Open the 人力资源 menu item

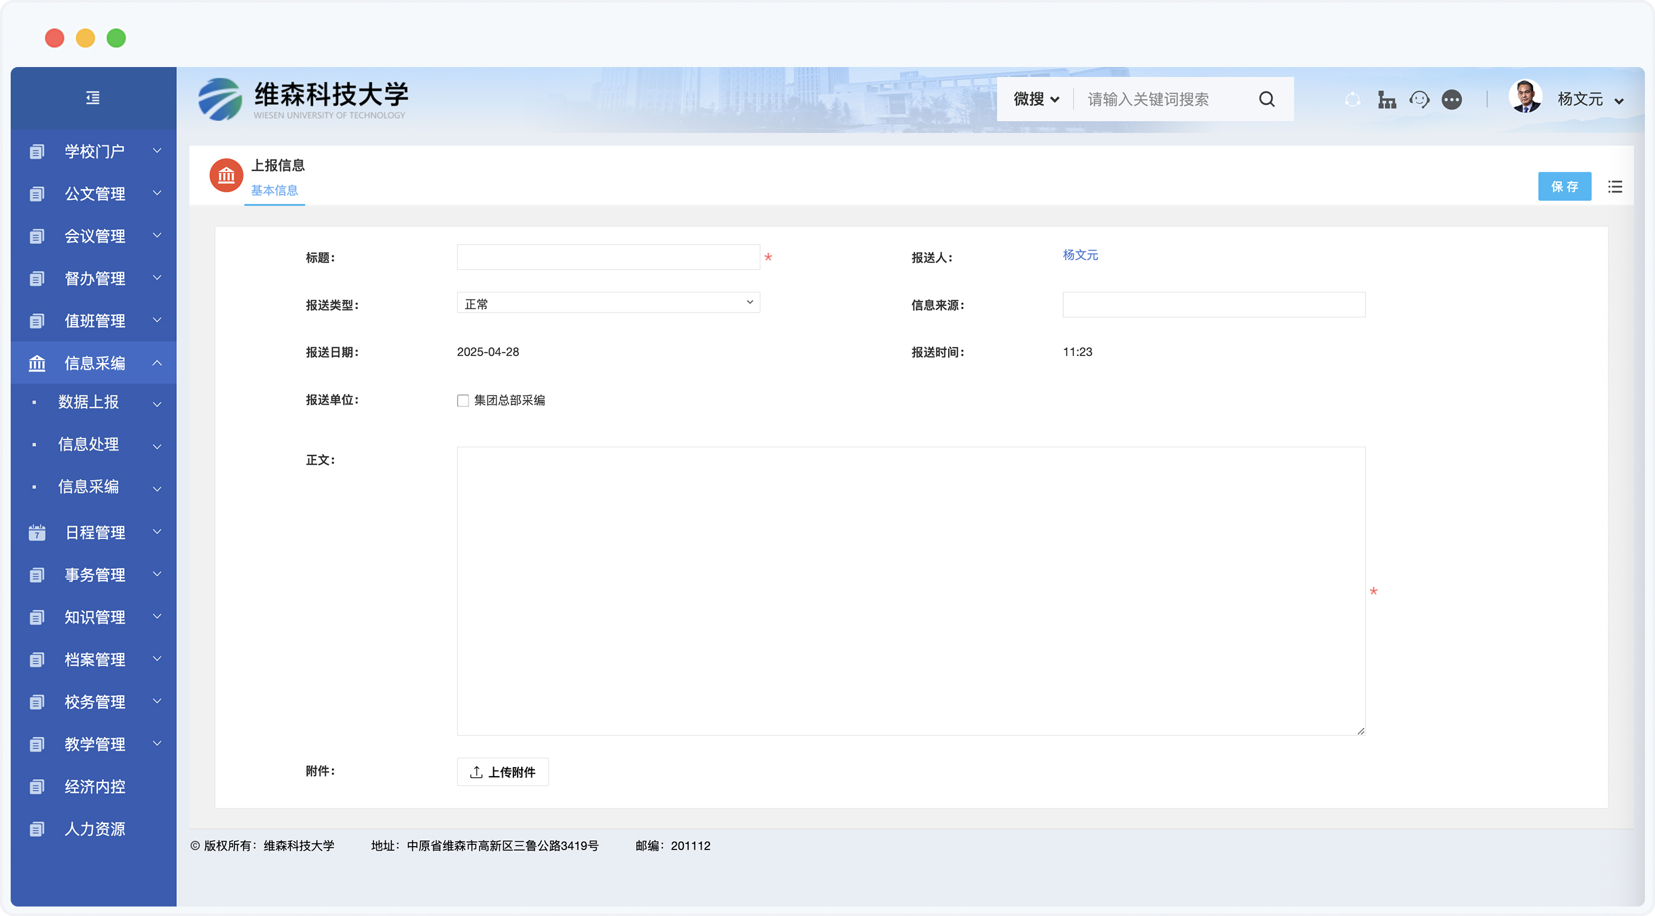pos(94,829)
